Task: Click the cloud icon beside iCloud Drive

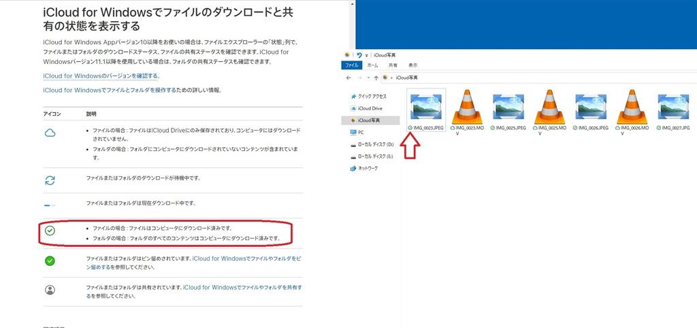Action: [x=353, y=108]
